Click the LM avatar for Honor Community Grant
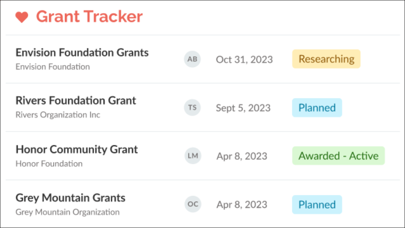The width and height of the screenshot is (405, 228). pos(192,156)
